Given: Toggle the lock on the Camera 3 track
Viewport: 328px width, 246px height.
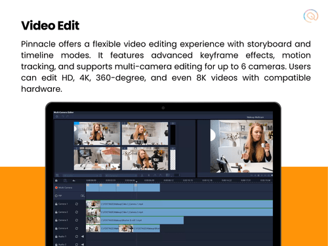Looking at the screenshot, I should 56,220.
